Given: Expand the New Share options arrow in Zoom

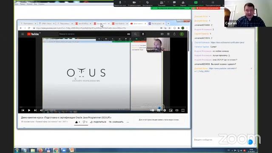Looking at the screenshot, I should click(203, 2).
